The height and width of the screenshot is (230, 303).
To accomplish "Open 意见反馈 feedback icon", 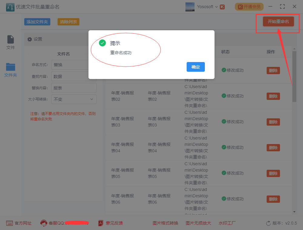I will 101,223.
